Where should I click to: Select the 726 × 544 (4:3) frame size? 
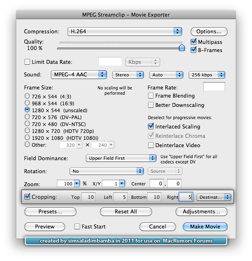coord(27,96)
